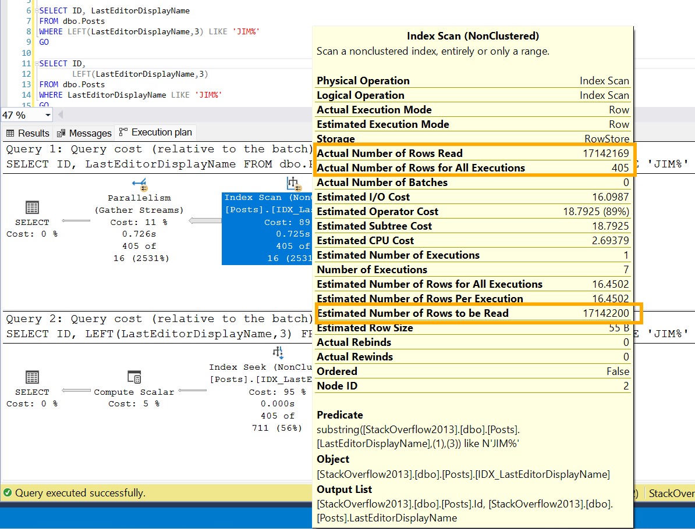Click the Query 1 cost header text
The height and width of the screenshot is (529, 695).
point(159,149)
